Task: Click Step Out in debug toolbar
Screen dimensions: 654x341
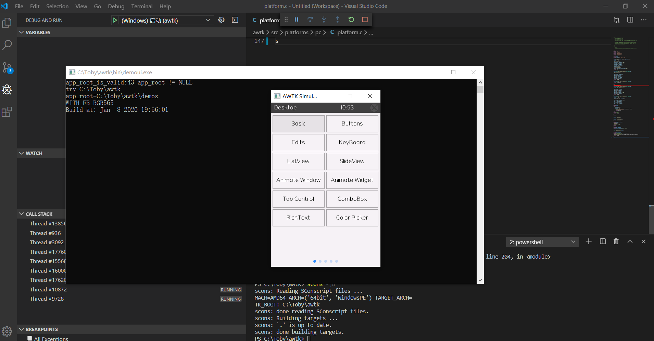Action: (338, 19)
